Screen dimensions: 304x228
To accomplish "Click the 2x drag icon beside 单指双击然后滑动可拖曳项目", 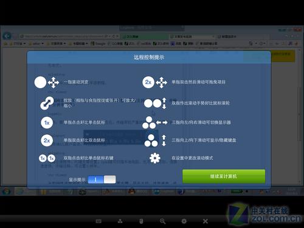I will (155, 82).
